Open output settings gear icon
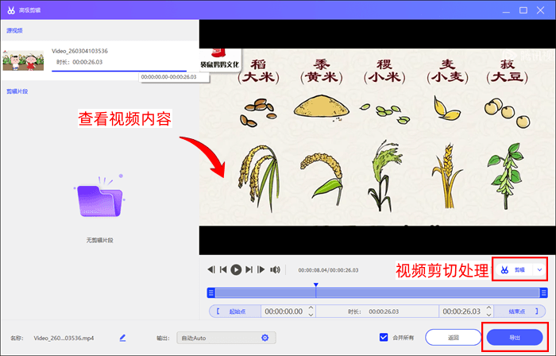The image size is (556, 356). 264,338
